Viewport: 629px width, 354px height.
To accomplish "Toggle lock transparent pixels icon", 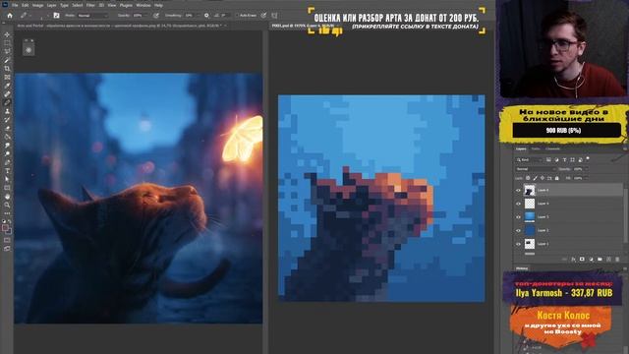I will click(x=528, y=178).
